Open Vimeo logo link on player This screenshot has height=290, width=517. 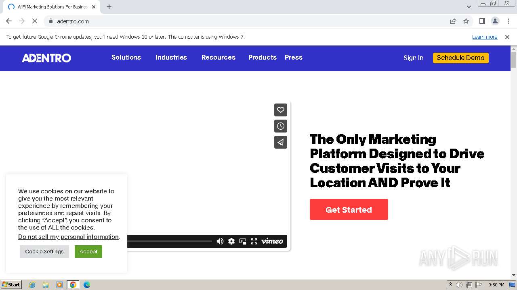coord(272,241)
